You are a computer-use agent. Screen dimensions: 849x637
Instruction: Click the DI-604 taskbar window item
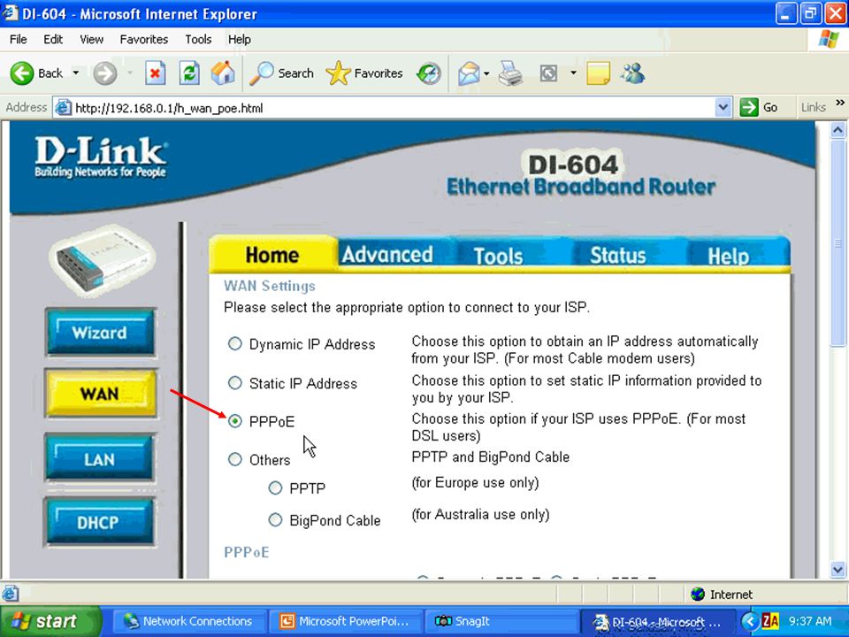(x=658, y=621)
